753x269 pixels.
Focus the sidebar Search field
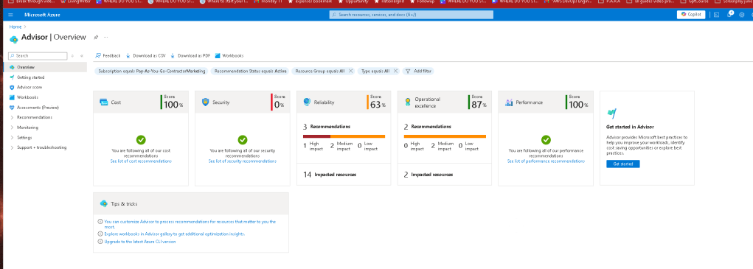click(x=38, y=56)
